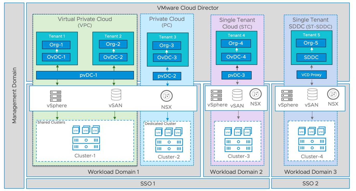Select the Cluster-4 label
This screenshot has width=356, height=191.
tap(312, 156)
